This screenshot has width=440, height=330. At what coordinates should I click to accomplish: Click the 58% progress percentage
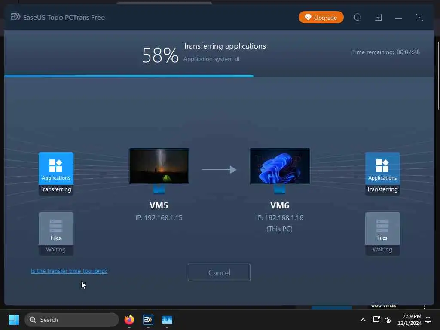click(160, 55)
